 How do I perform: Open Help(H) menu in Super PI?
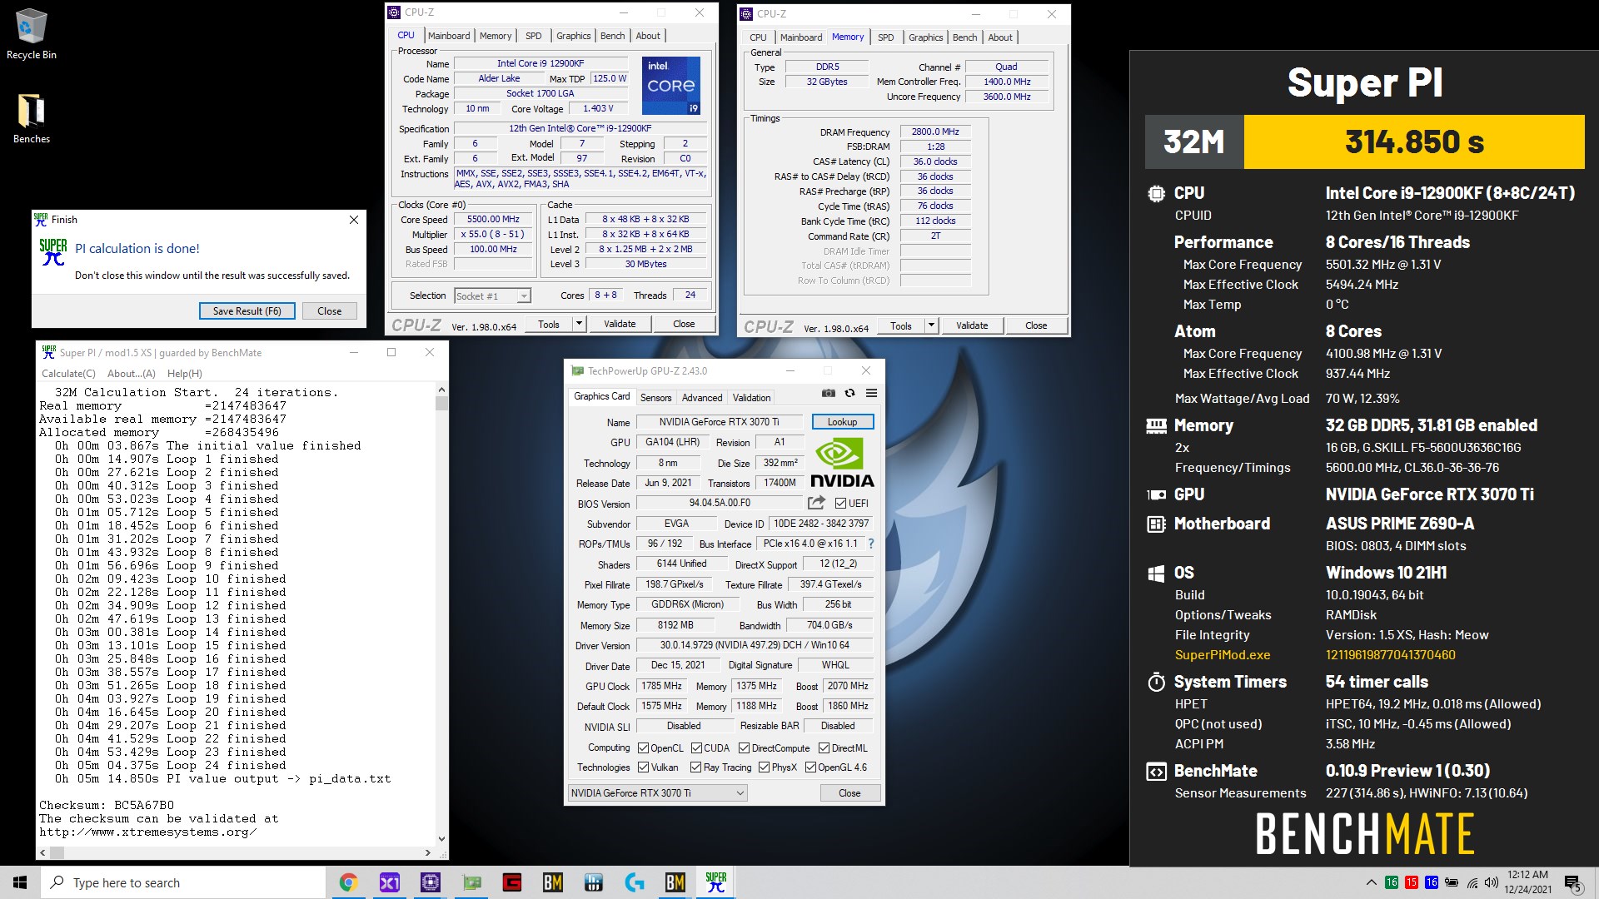coord(185,374)
